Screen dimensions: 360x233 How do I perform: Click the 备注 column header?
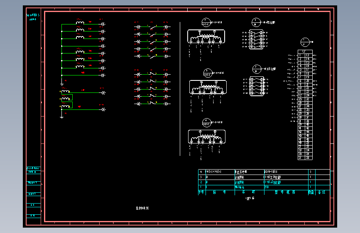coord(322,192)
